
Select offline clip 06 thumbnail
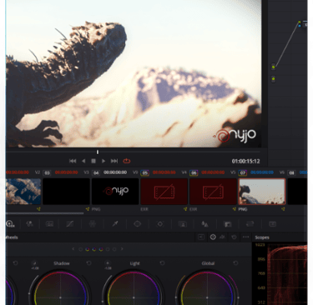coord(213,192)
